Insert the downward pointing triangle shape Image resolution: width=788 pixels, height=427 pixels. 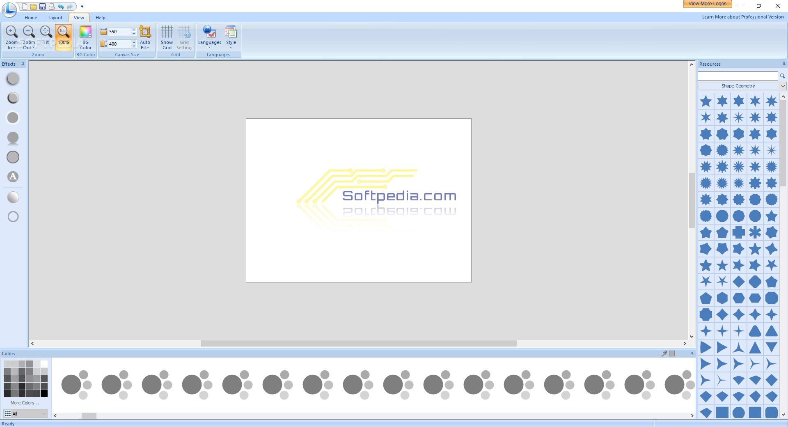tap(772, 347)
